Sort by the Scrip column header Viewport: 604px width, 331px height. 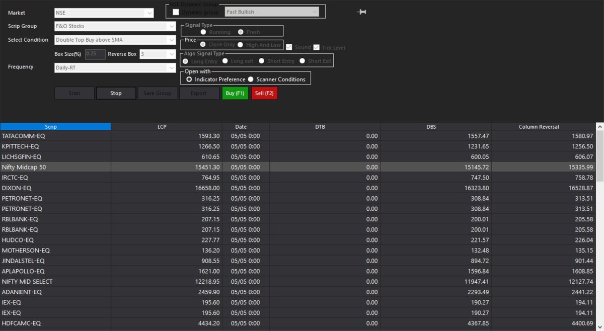55,127
